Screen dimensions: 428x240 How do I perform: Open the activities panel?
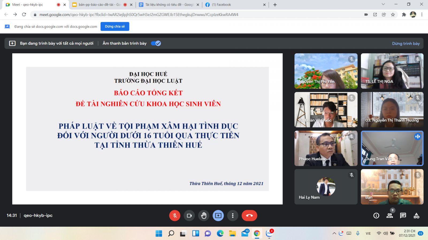coord(416,215)
